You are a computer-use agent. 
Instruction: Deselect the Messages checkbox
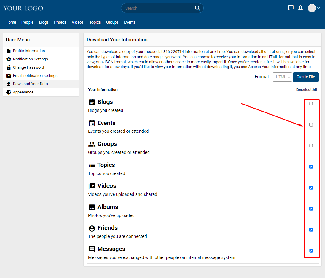click(x=311, y=251)
